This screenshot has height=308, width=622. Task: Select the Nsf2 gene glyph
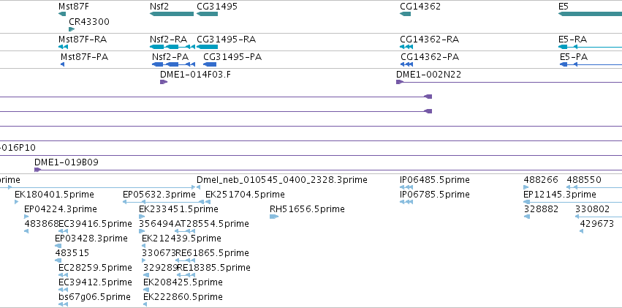click(x=172, y=14)
